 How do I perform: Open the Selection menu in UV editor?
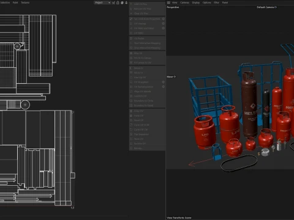[5, 2]
